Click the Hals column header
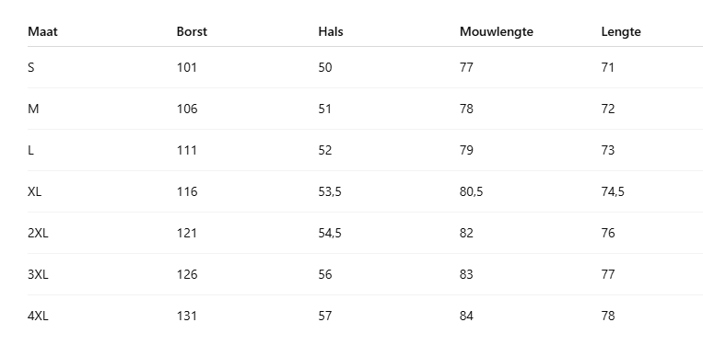Image resolution: width=703 pixels, height=357 pixels. [x=331, y=31]
